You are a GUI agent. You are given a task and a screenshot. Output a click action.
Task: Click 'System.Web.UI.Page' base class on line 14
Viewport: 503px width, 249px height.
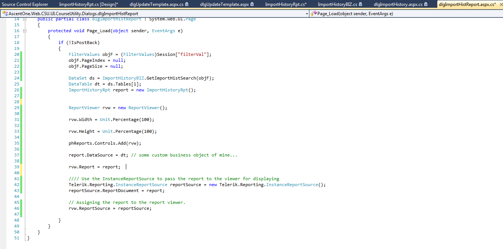(173, 19)
